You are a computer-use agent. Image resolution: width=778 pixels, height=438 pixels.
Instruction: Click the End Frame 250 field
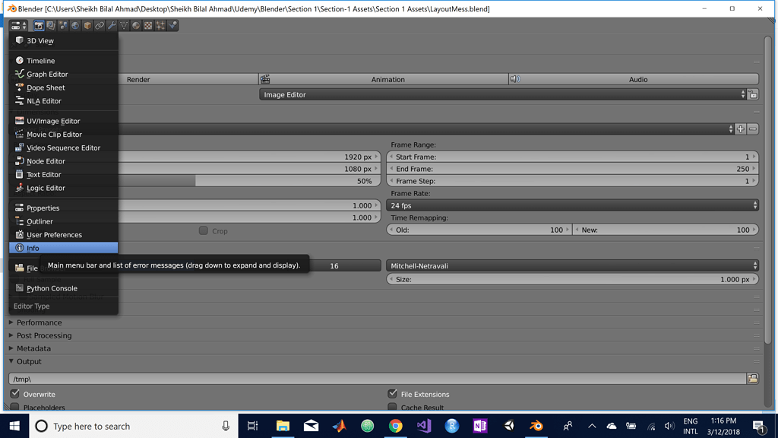point(572,169)
